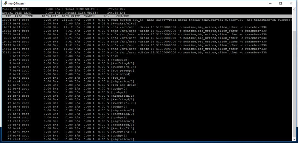
Task: Click the USER column header
Action: pyautogui.click(x=29, y=16)
